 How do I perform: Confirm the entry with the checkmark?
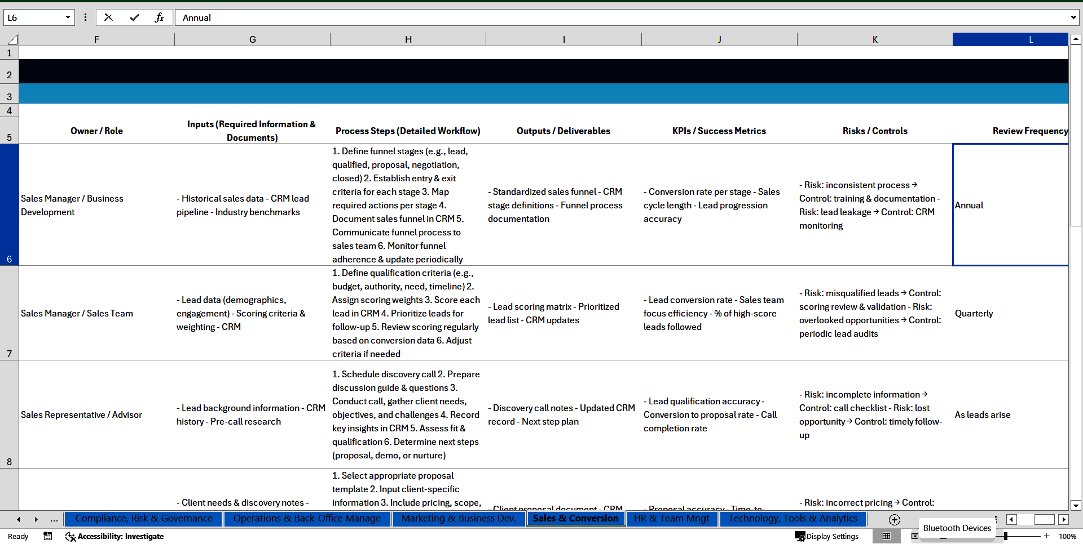click(x=134, y=17)
